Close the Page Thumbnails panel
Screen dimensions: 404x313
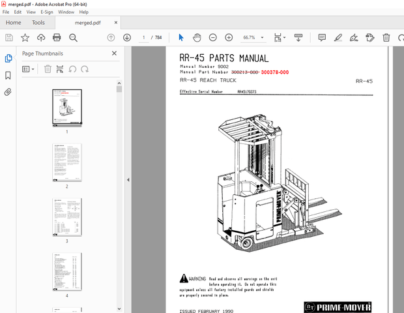coord(114,53)
